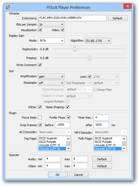Toggle the Noise Shaping checkbox
This screenshot has height=186, width=139.
(68, 107)
